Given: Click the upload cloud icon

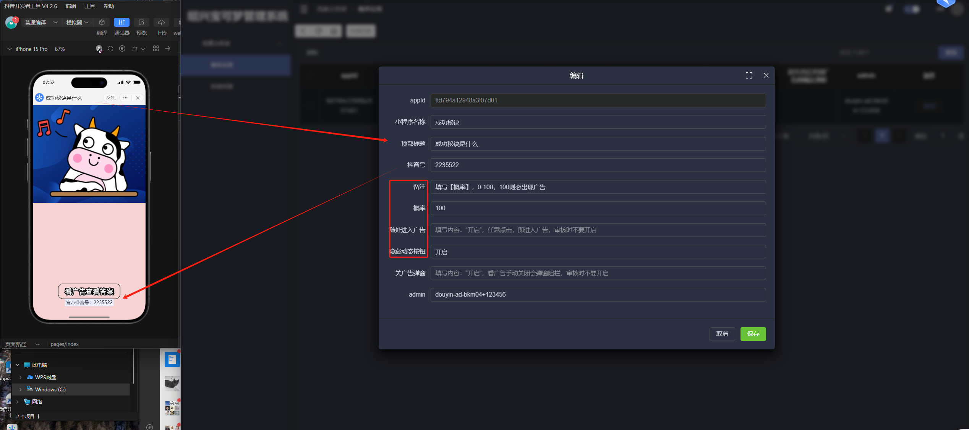Looking at the screenshot, I should 161,23.
